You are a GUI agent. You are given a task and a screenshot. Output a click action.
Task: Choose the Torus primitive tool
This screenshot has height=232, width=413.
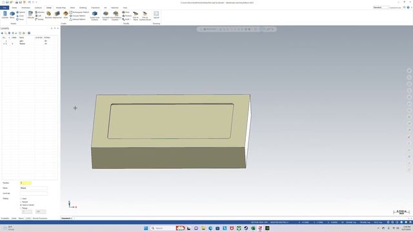coord(20,19)
